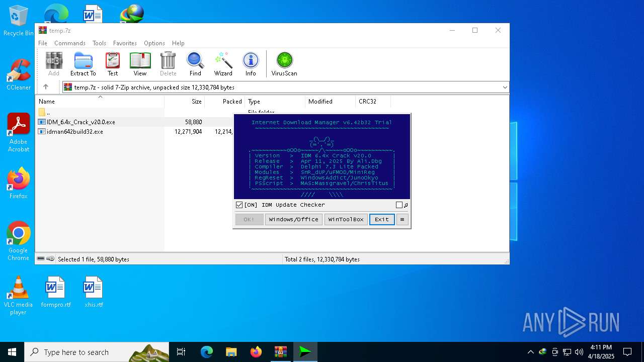
Task: Open the File menu
Action: coord(43,43)
